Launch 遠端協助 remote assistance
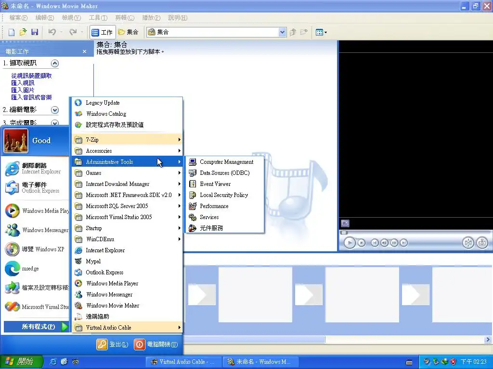Image resolution: width=493 pixels, height=369 pixels. coord(127,316)
